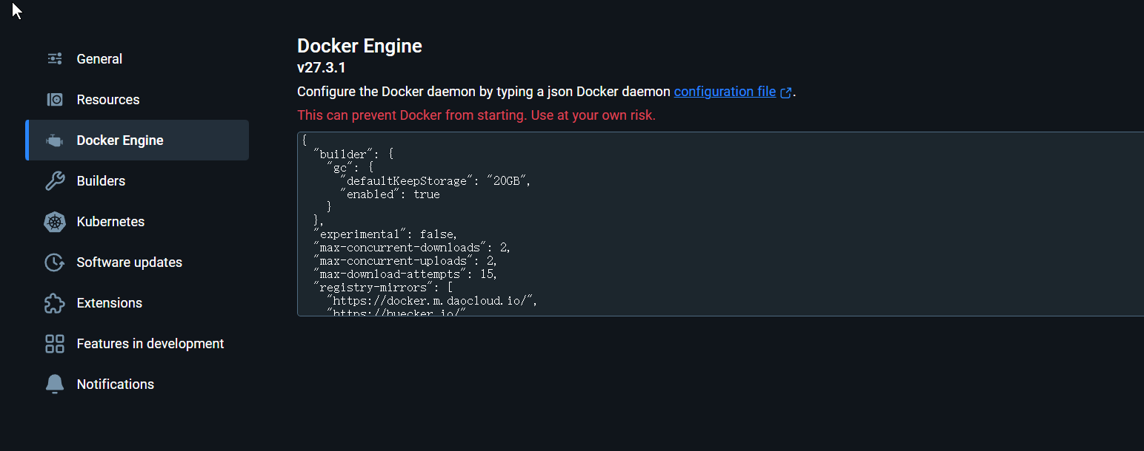
Task: Click the Kubernetes helm wheel icon
Action: [55, 222]
